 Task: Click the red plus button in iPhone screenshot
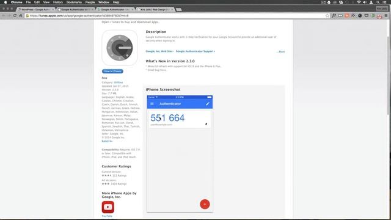pos(205,204)
